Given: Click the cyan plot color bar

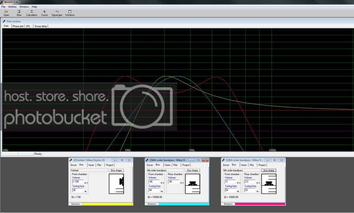Looking at the screenshot, I should pos(184,204).
